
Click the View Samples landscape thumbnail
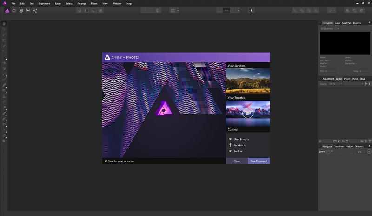point(248,81)
